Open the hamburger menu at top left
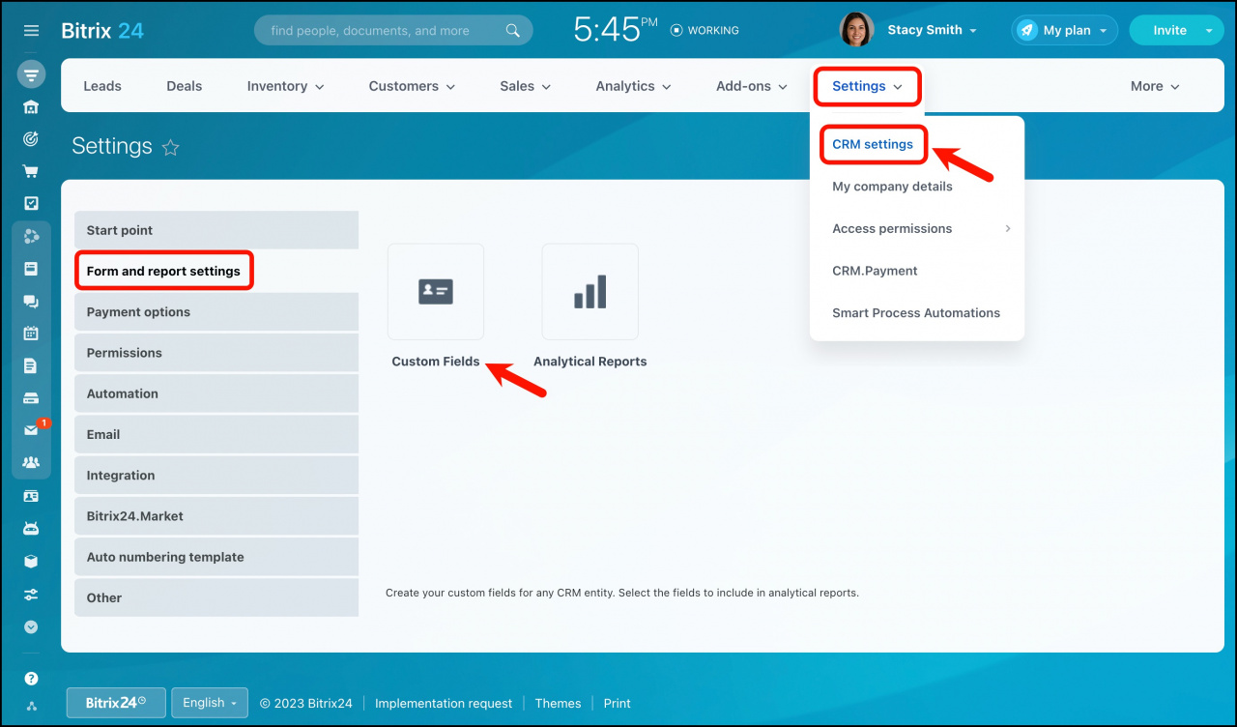Viewport: 1237px width, 727px height. point(31,31)
